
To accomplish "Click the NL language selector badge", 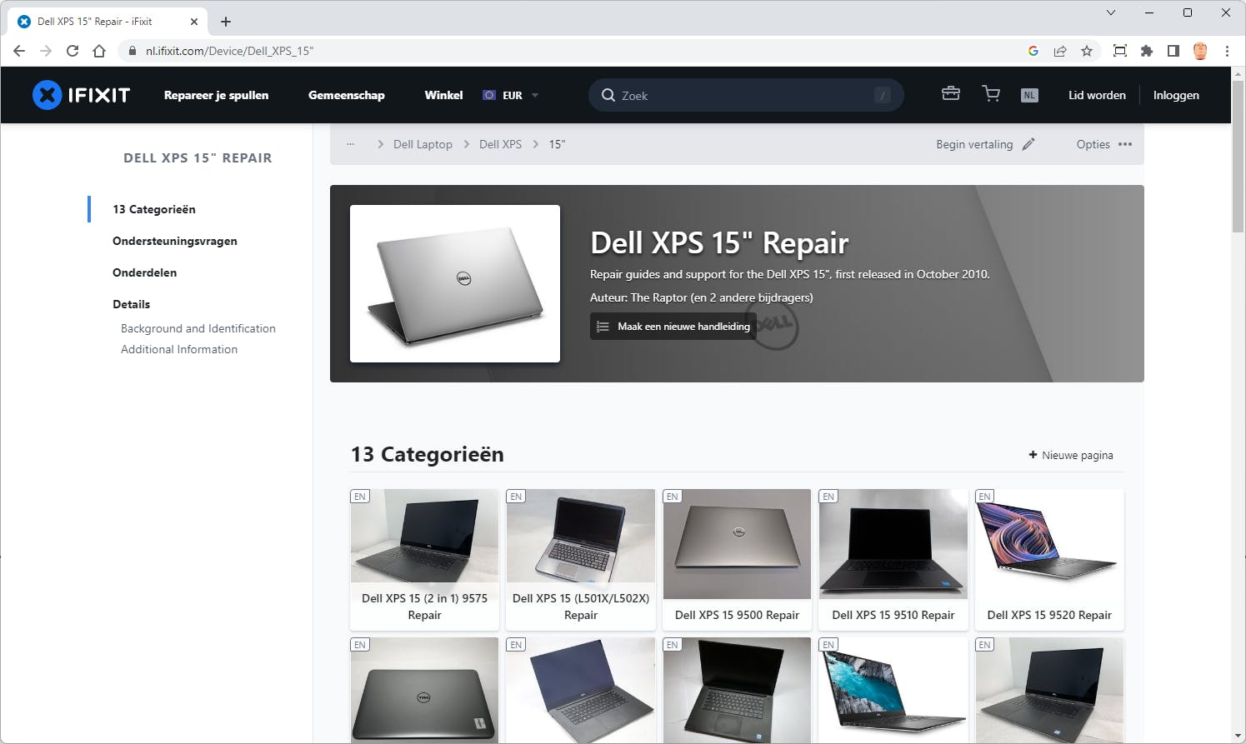I will [x=1030, y=95].
